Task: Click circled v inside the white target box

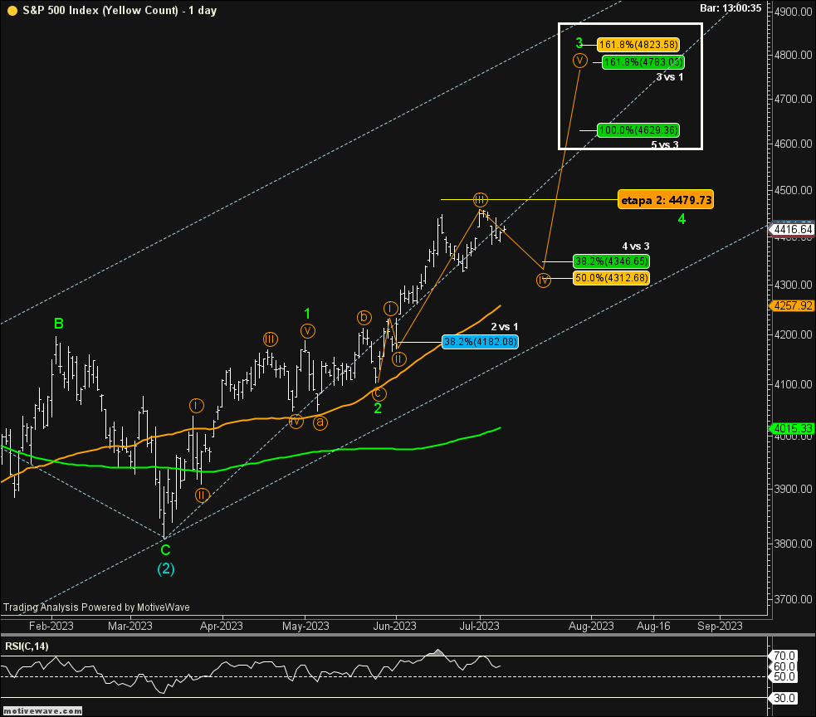Action: tap(579, 61)
